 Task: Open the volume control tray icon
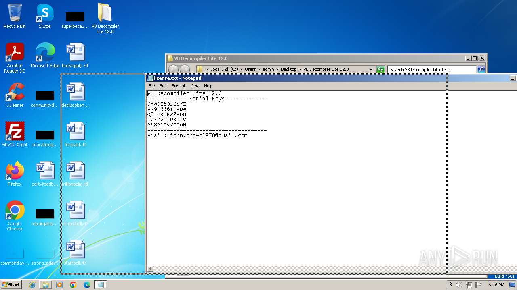pos(459,285)
